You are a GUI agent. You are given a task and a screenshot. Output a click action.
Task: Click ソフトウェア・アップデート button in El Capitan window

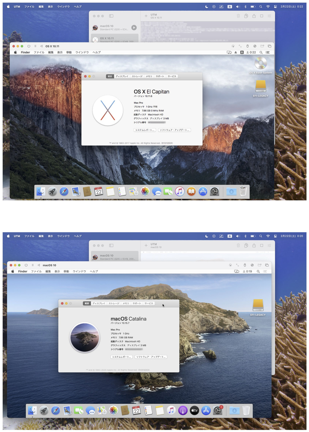tap(174, 130)
